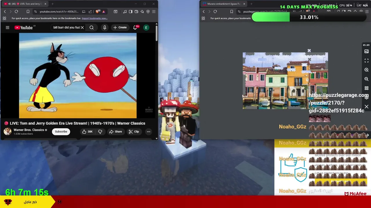Click share icon in YouTube address bar
The width and height of the screenshot is (371, 208).
[x=90, y=12]
